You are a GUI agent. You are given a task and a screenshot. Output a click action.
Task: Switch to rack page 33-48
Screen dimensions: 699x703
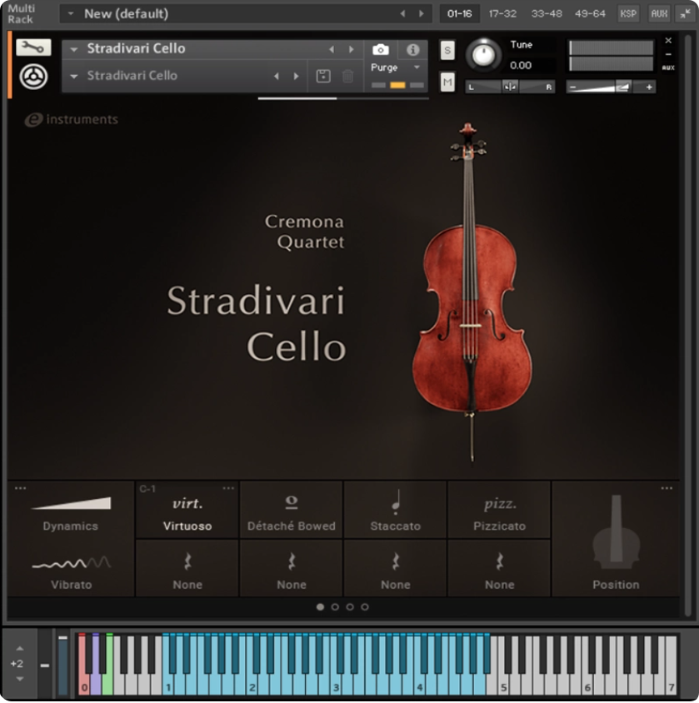[x=546, y=14]
